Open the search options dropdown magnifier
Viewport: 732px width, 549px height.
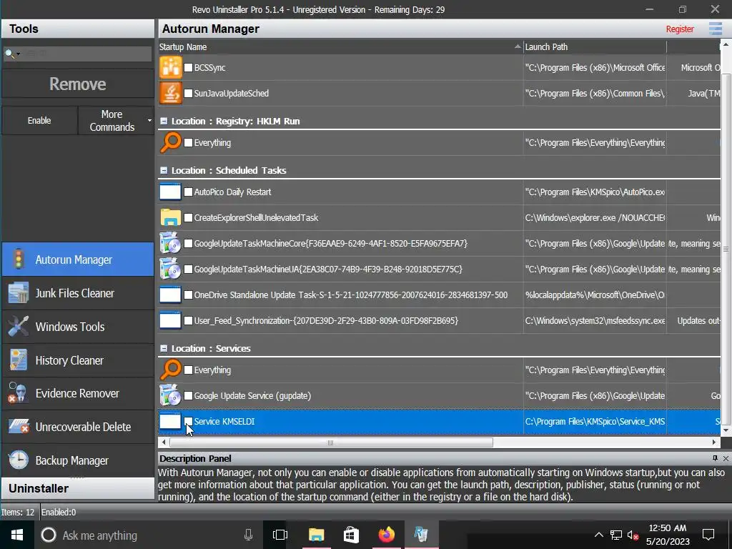point(12,54)
